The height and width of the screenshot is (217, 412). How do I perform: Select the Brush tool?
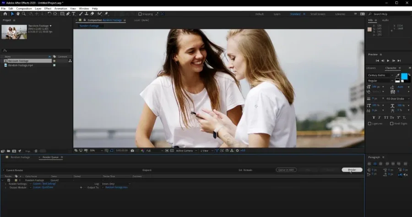tap(81, 14)
